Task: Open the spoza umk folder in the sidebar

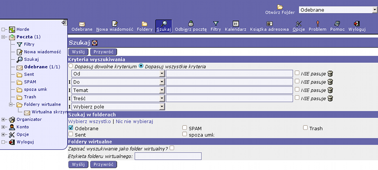Action: [x=36, y=89]
